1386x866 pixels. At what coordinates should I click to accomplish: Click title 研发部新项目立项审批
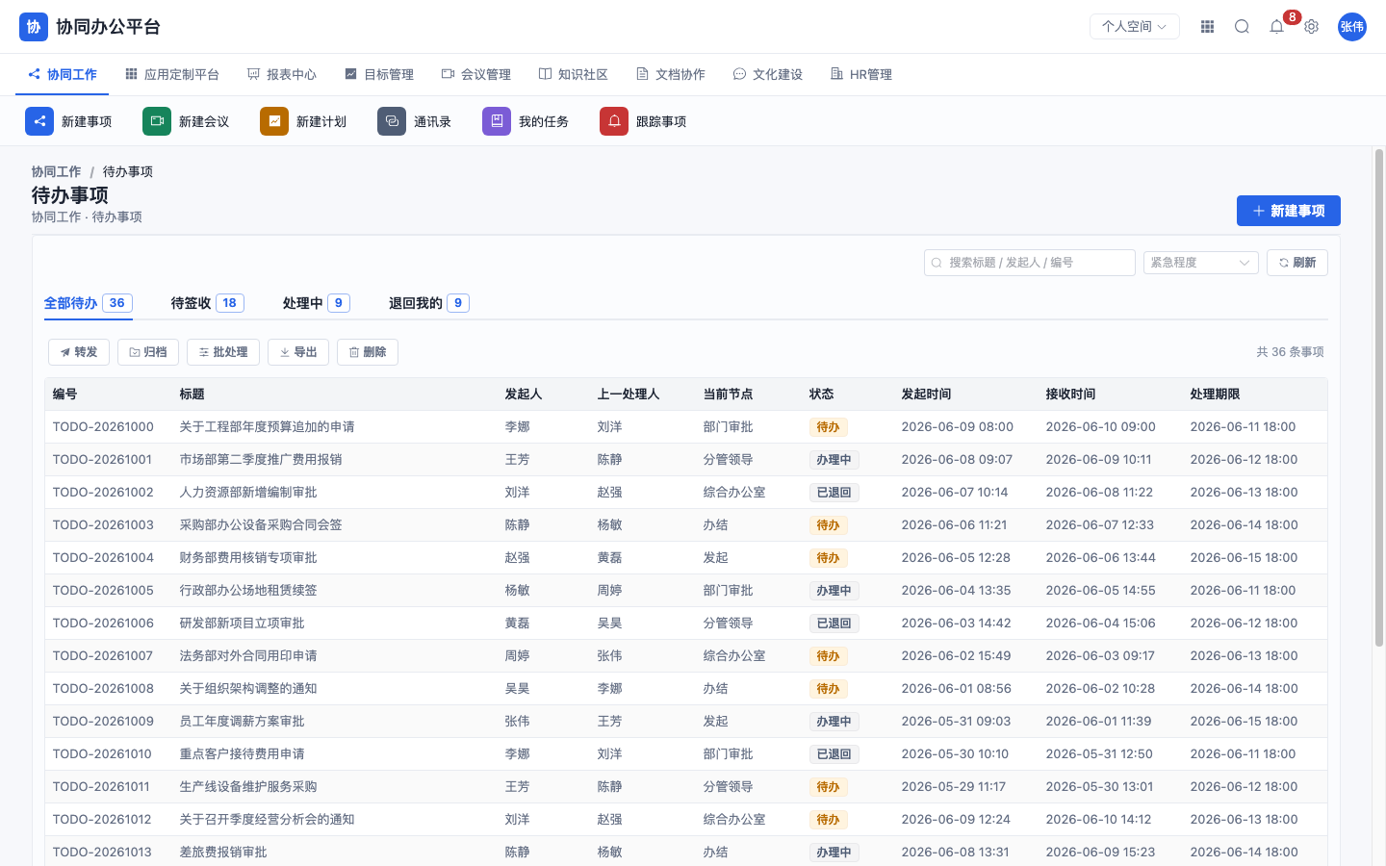coord(243,624)
